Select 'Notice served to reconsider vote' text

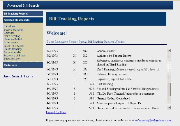[117, 108]
